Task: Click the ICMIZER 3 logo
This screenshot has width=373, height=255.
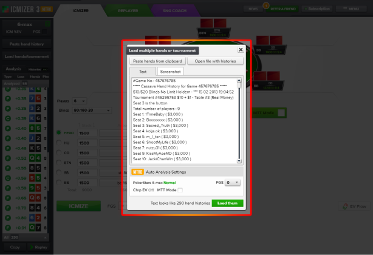Action: point(27,9)
